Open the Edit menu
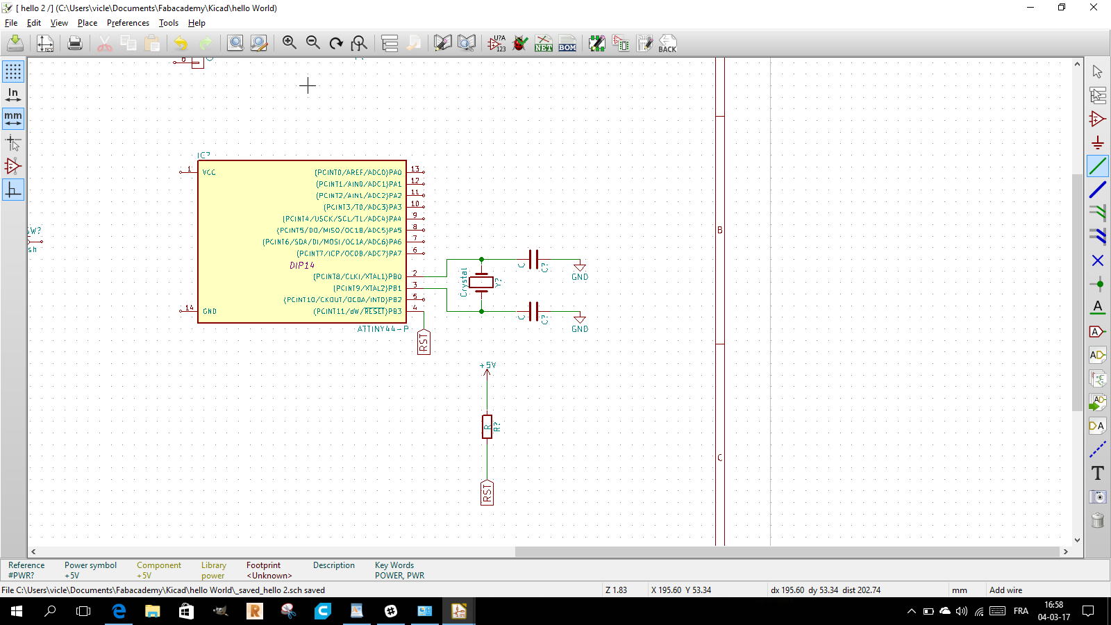This screenshot has height=625, width=1111. click(34, 23)
